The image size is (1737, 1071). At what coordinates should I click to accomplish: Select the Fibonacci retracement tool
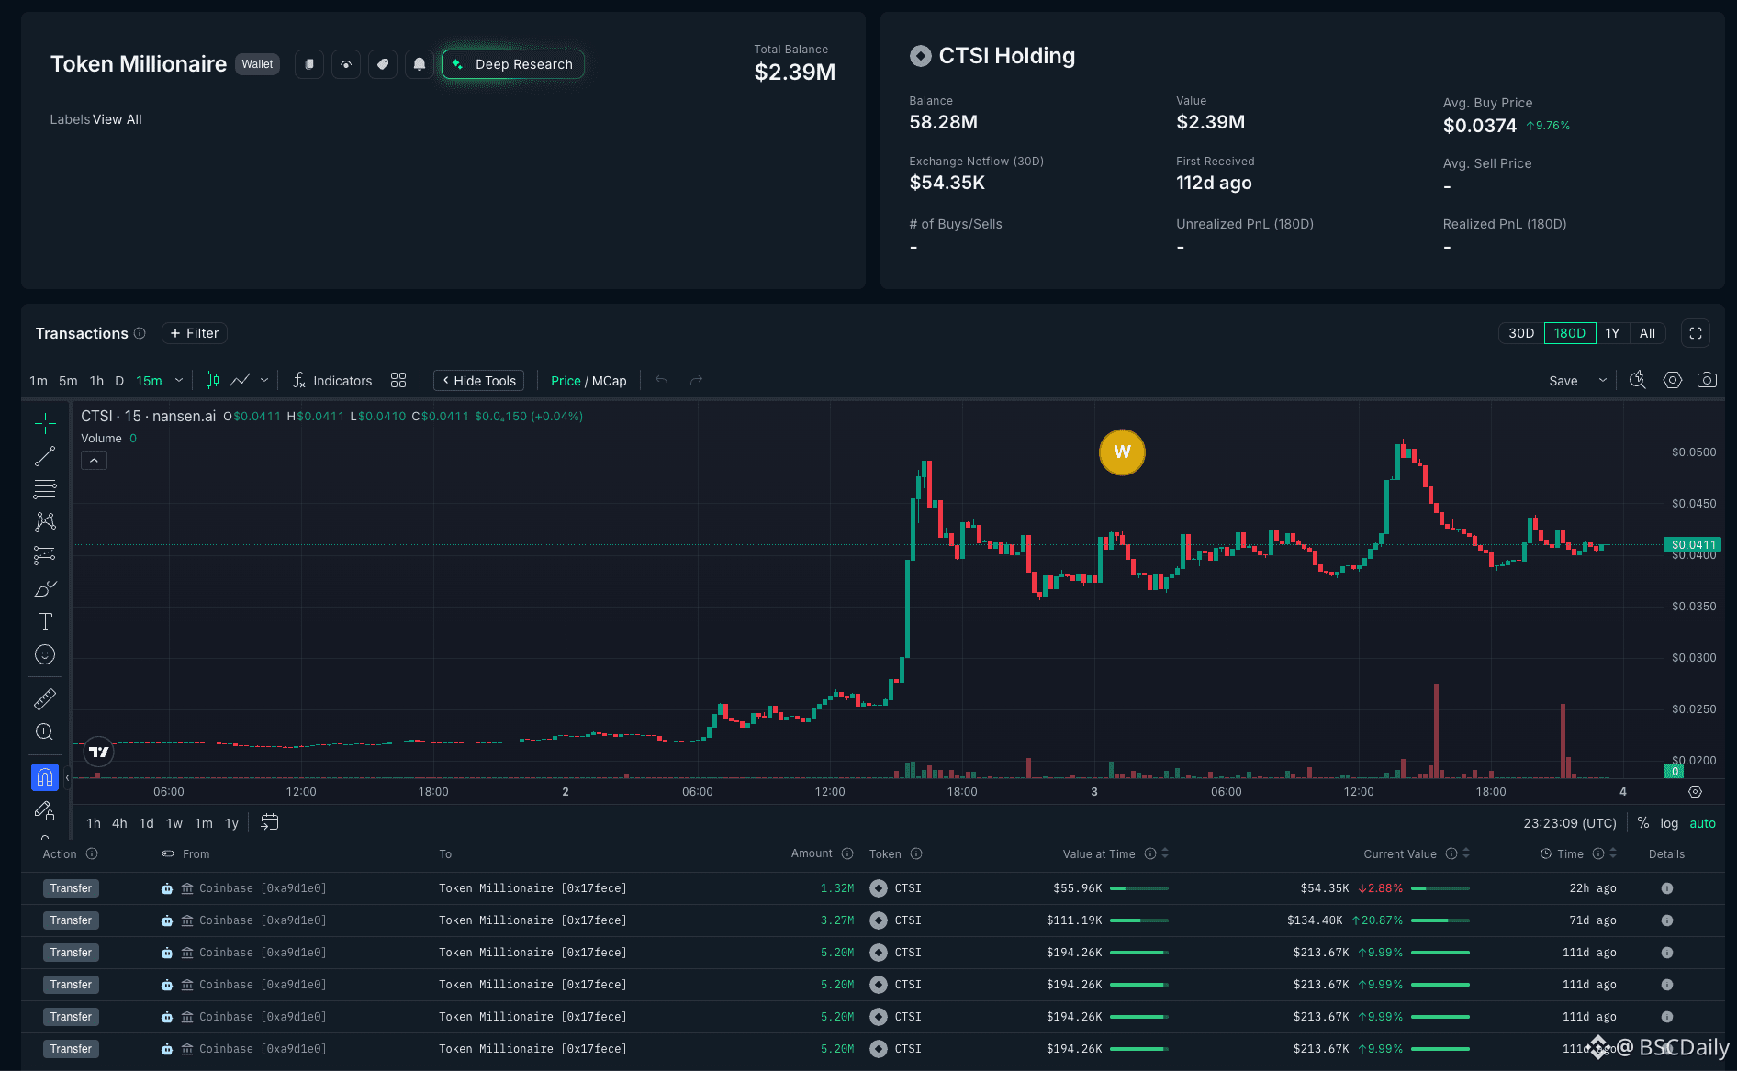(45, 489)
